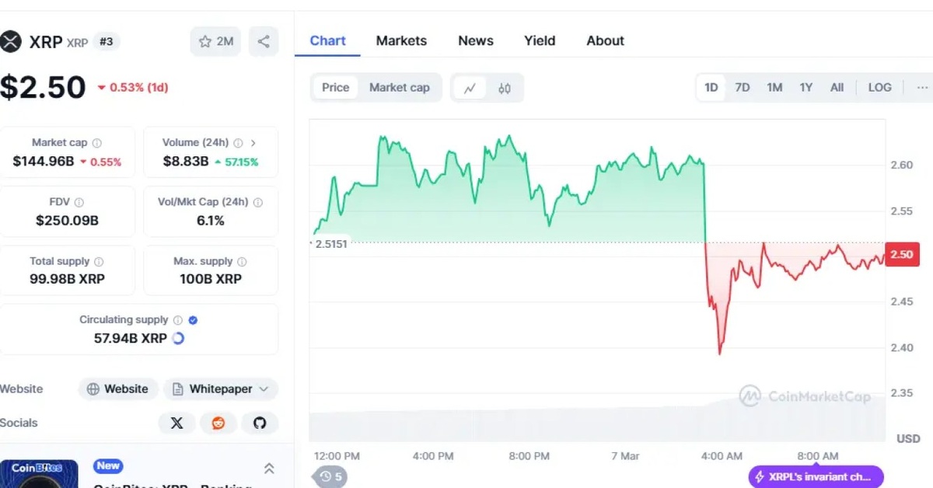Switch to the News tab

(x=476, y=40)
